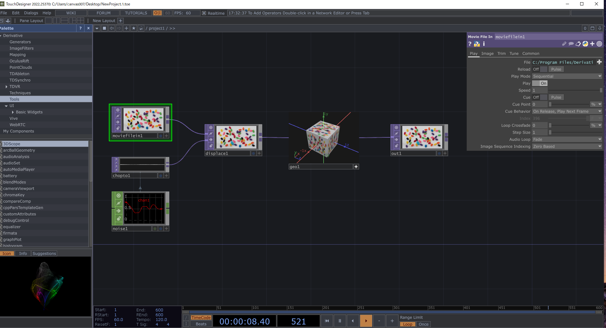Select the four-quadrant pane layout icon
Image resolution: width=606 pixels, height=328 pixels.
(x=80, y=21)
